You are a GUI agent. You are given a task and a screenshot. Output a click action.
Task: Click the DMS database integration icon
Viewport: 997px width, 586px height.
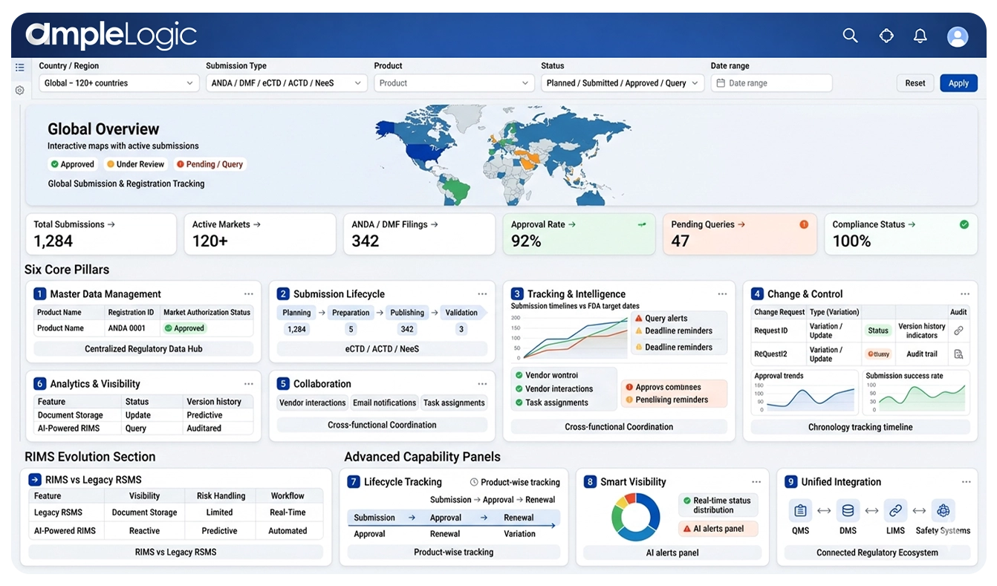848,511
